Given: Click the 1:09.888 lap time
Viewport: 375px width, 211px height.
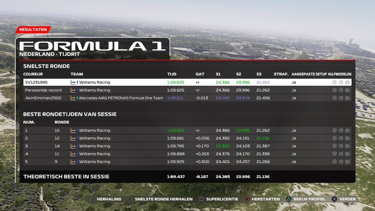Looking at the screenshot, I should (175, 154).
